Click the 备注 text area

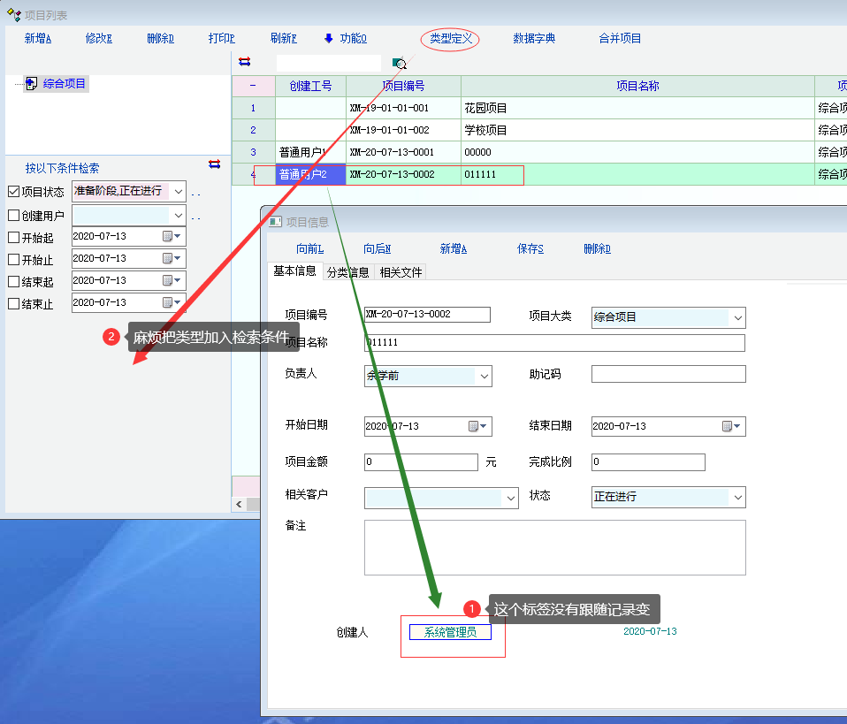point(554,547)
